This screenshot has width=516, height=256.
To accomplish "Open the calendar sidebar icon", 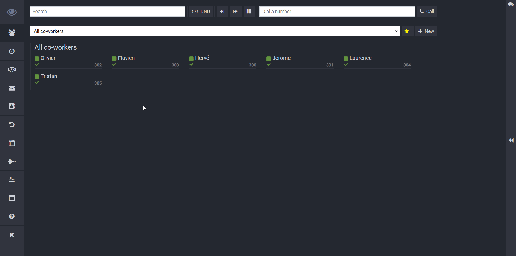I will point(12,143).
